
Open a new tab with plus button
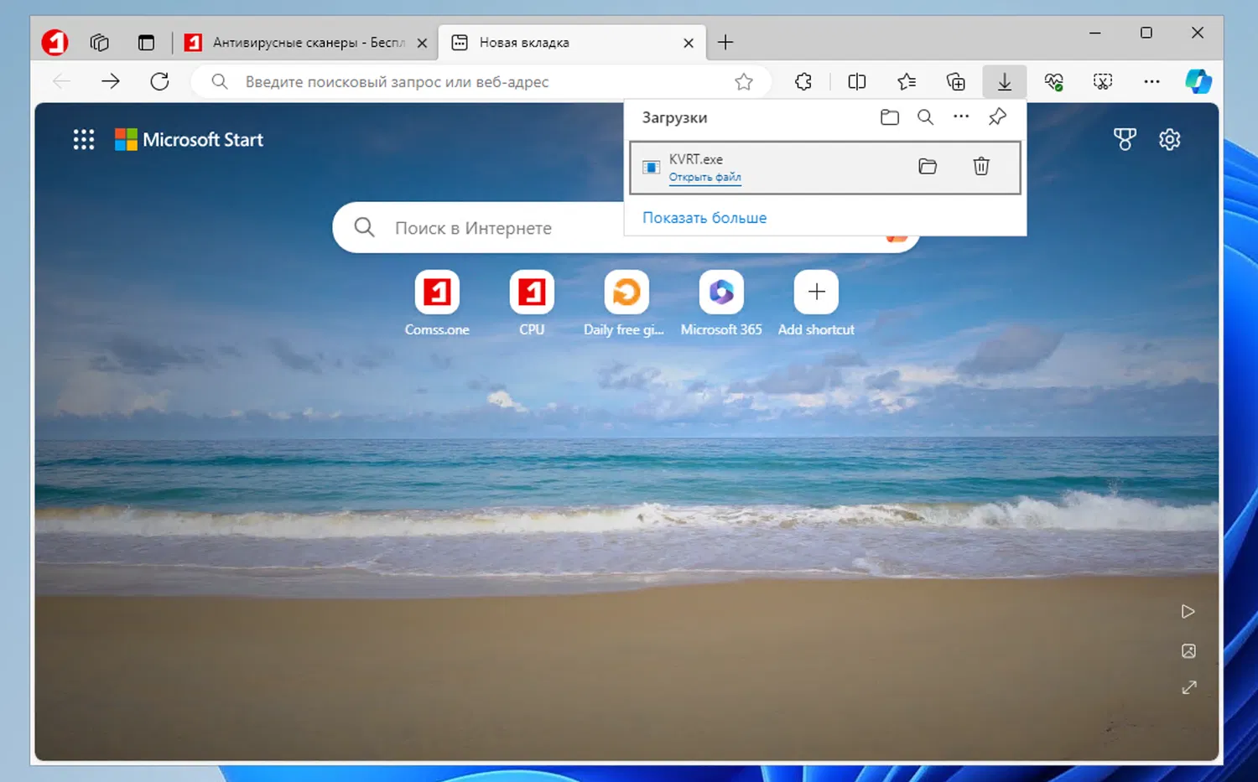point(725,42)
